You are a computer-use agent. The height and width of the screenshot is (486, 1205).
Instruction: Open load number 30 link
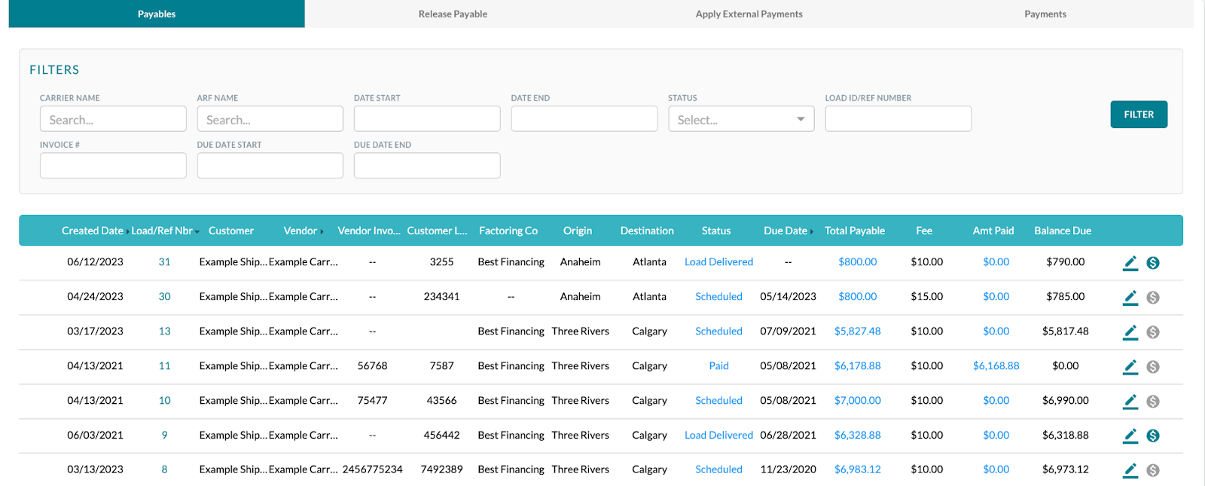[x=164, y=297]
